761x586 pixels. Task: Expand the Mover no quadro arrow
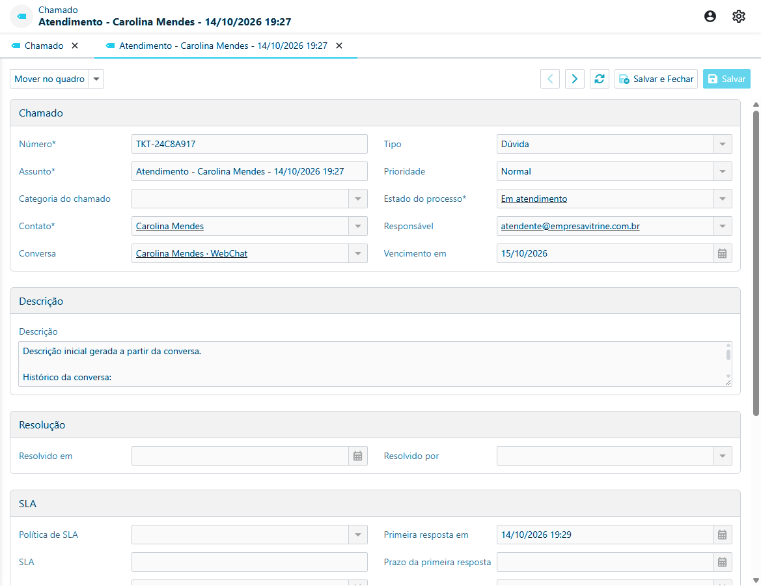(96, 79)
